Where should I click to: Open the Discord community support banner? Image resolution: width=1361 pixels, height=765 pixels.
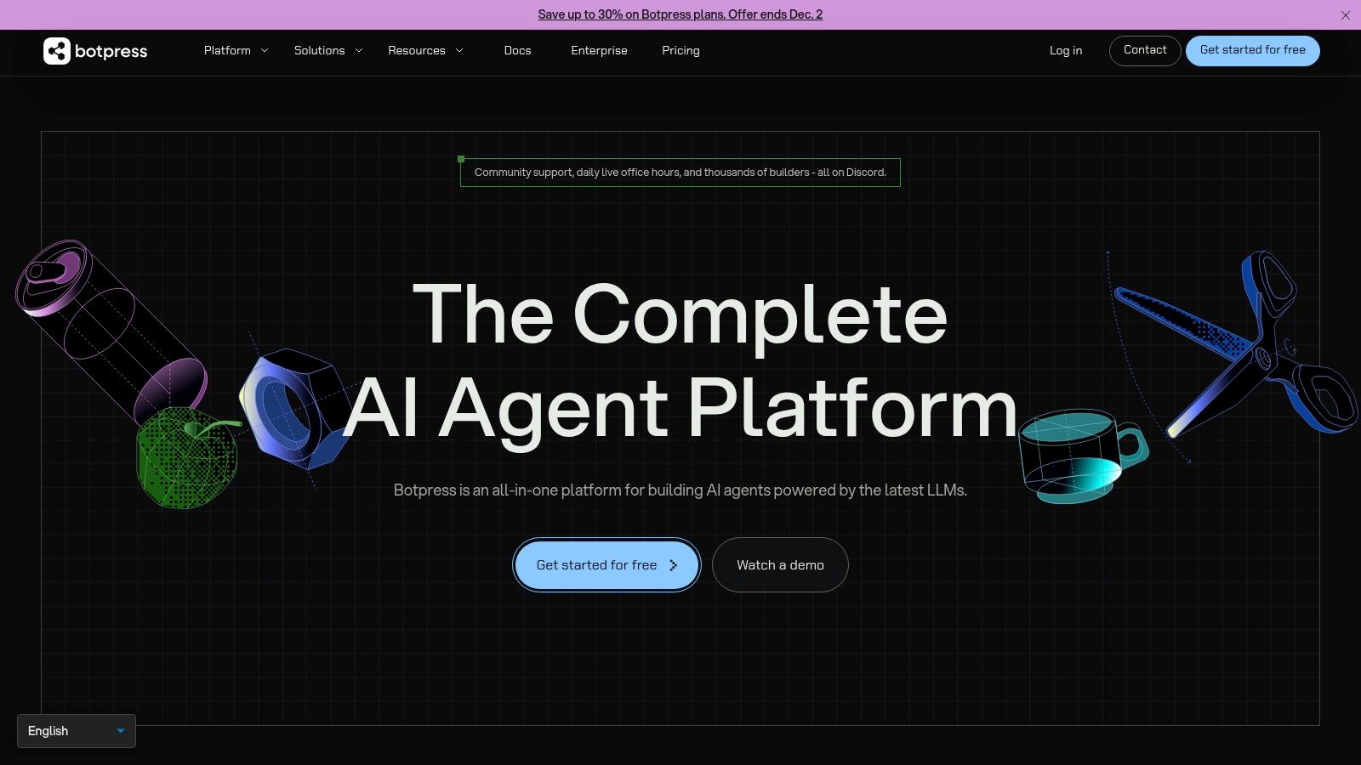click(x=680, y=172)
